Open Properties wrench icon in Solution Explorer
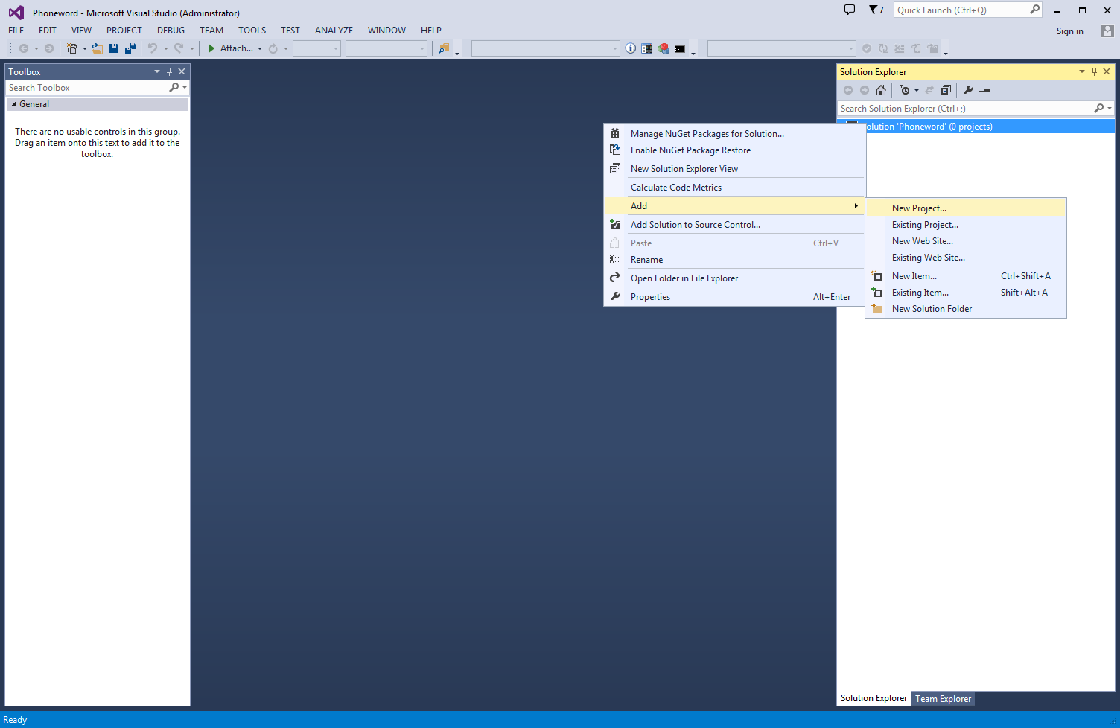This screenshot has width=1120, height=728. click(968, 90)
